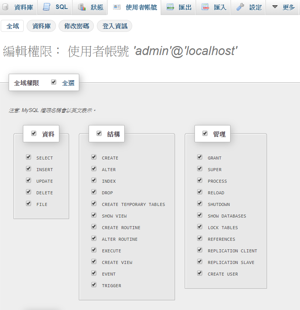The width and height of the screenshot is (300, 310).
Task: Toggle the 全選 global privileges checkbox
Action: 54,82
